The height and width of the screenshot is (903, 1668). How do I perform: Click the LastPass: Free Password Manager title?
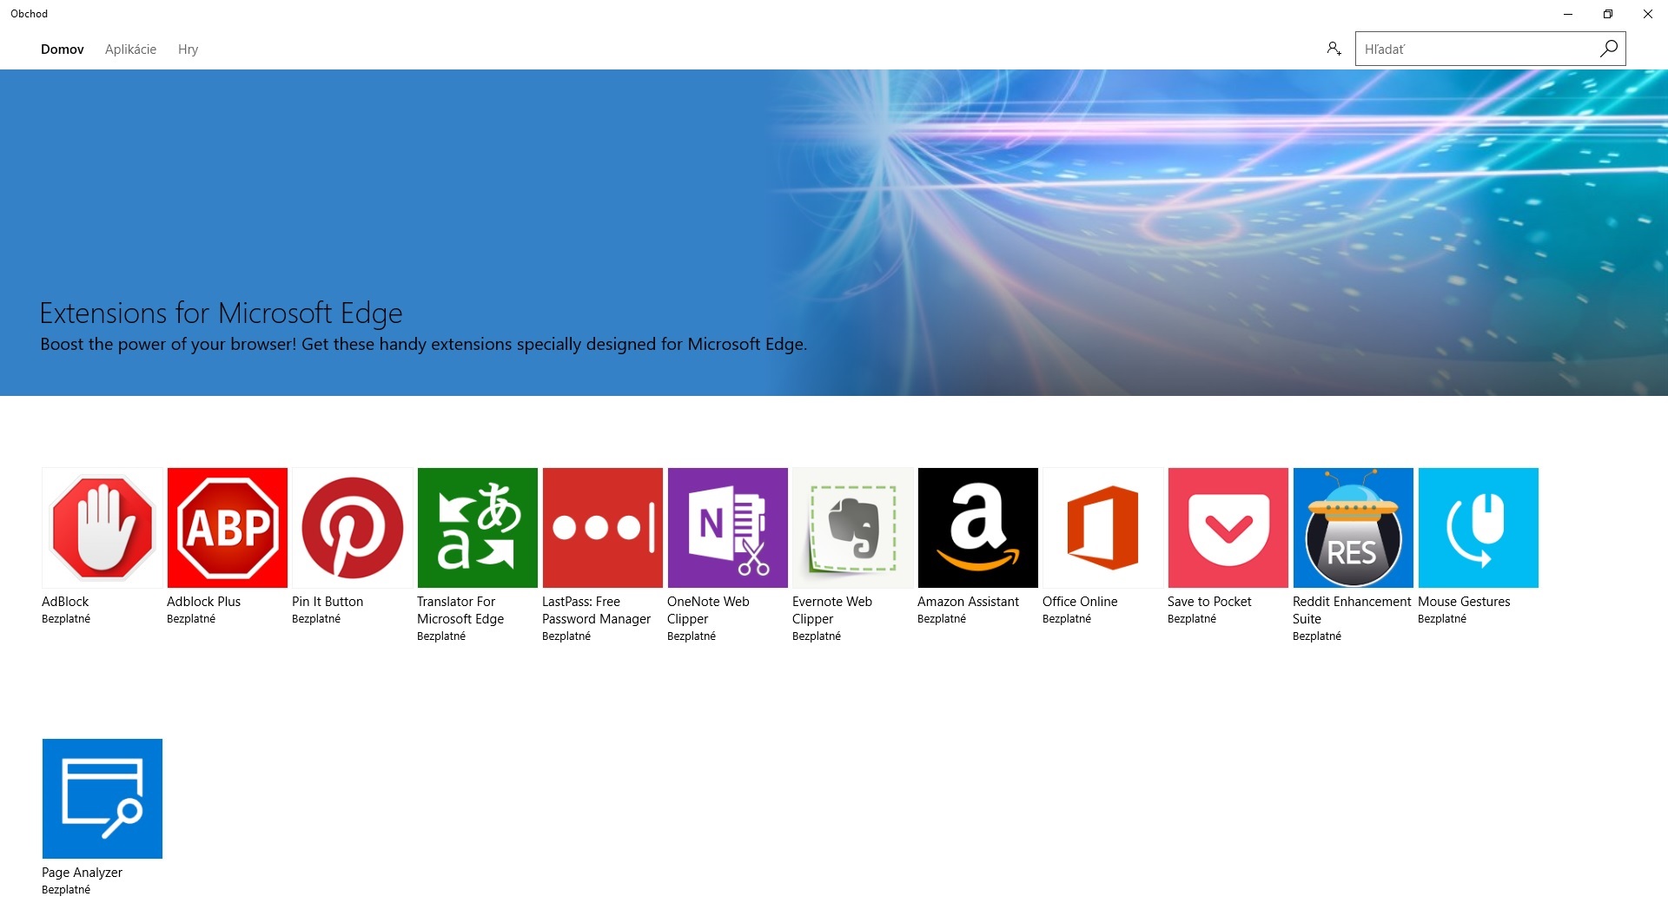point(596,610)
